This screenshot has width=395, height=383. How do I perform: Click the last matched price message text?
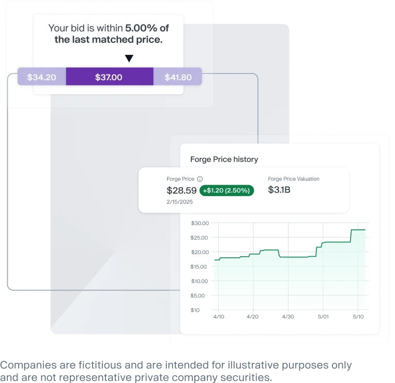(x=109, y=34)
